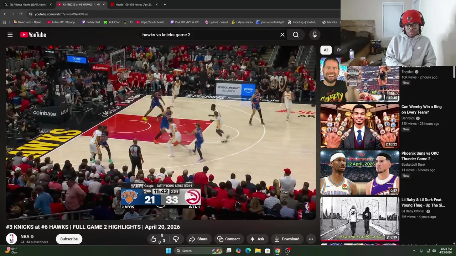Viewport: 456px width, 256px height.
Task: Open Music Nerd bookmark
Action: tap(28, 22)
